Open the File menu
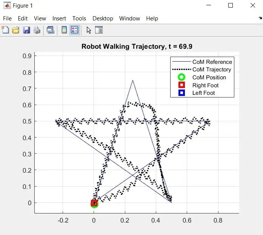Screen dimensions: 263x235 (x=8, y=18)
